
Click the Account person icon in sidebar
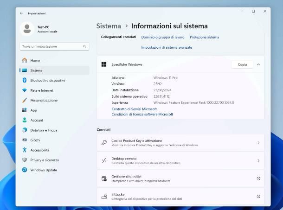[25, 120]
